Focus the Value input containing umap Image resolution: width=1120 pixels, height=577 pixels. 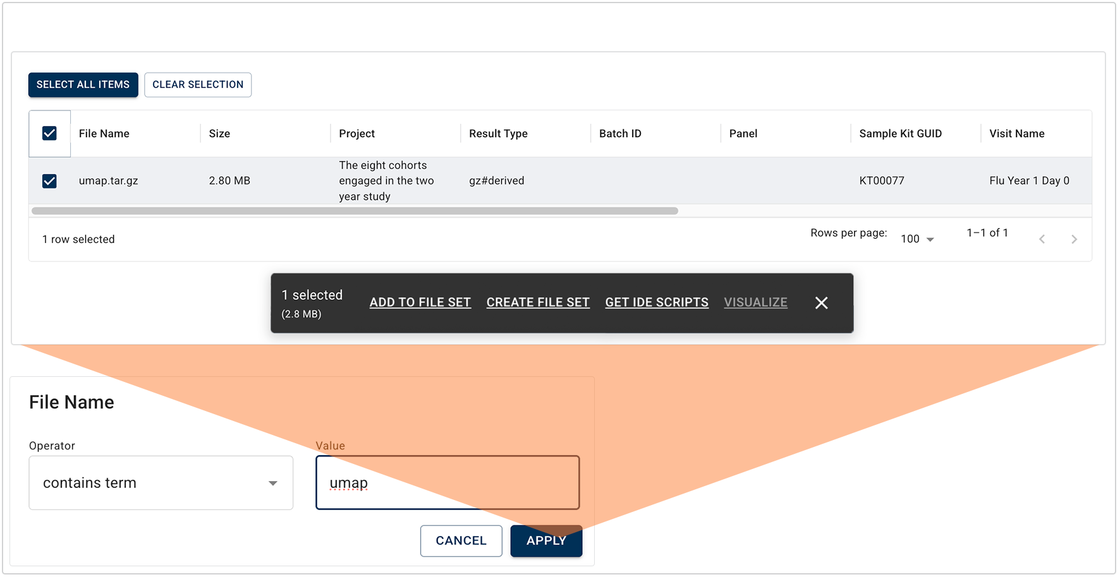447,483
